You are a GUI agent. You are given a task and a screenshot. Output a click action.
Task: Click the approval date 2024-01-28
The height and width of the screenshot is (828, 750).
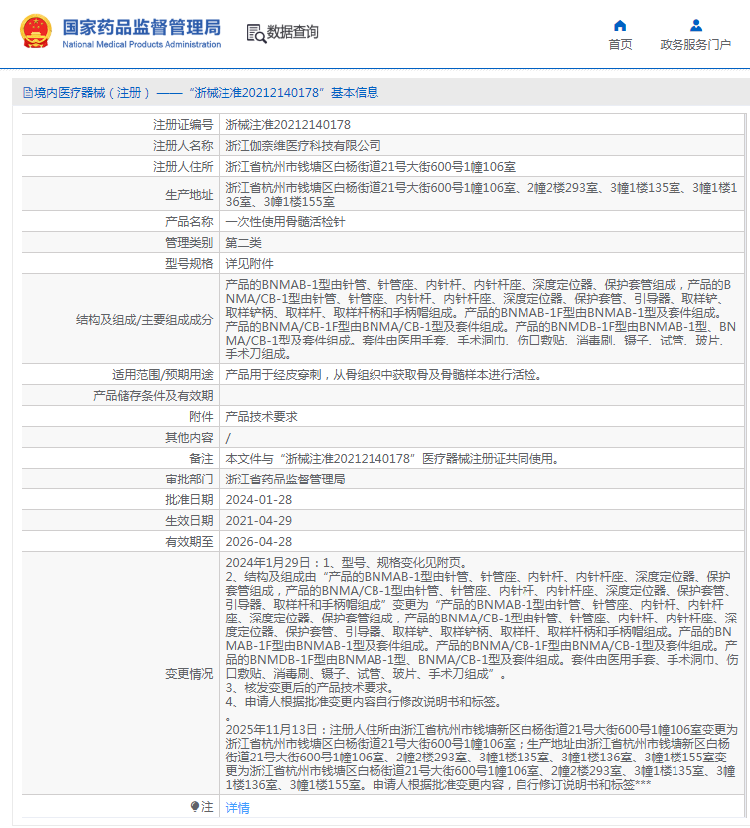point(258,500)
